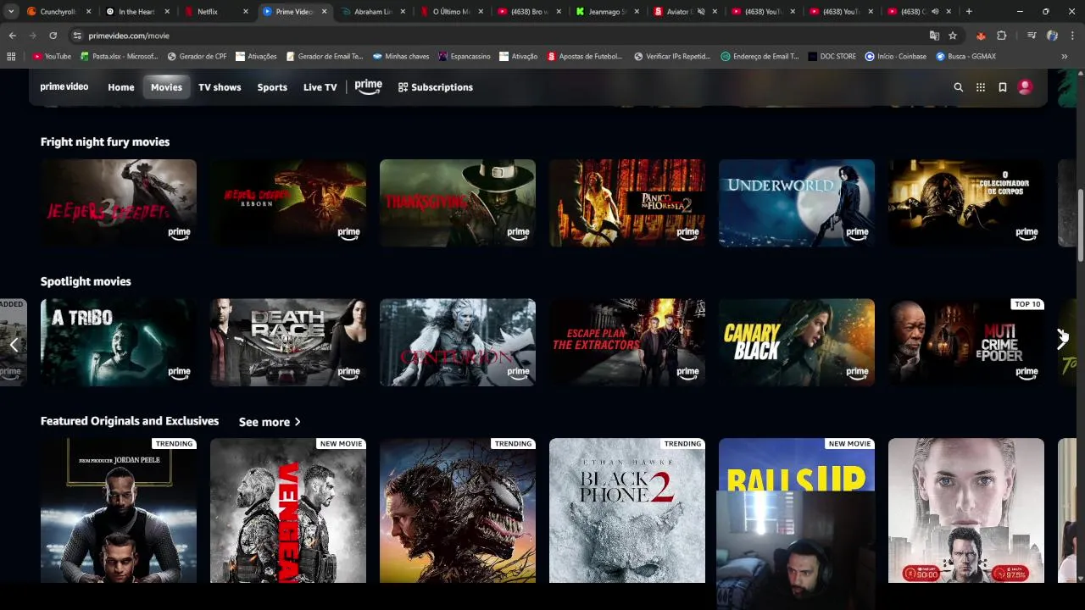Bookmark this page with the star icon
Viewport: 1085px width, 610px height.
coord(953,36)
